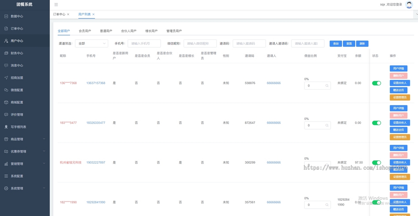
Task: Click the 招商加盟 sidebar icon
Action: click(6, 78)
